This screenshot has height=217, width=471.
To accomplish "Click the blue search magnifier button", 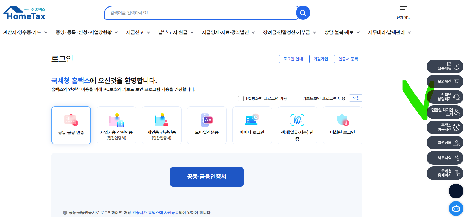I will 303,13.
